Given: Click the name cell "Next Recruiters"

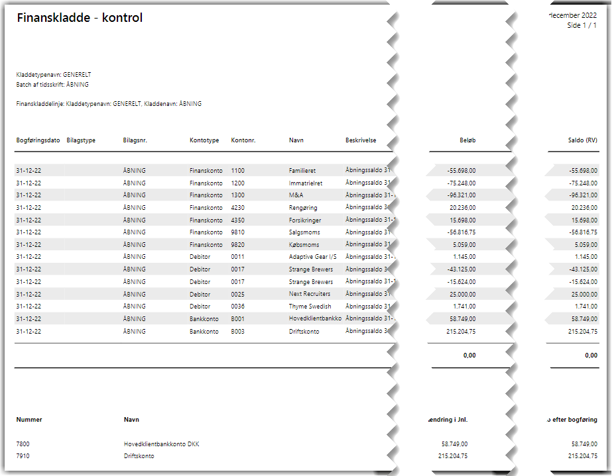Looking at the screenshot, I should (310, 294).
